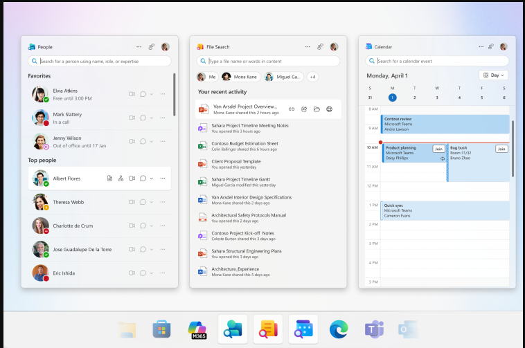Open more options for Jenny Wilson
The image size is (525, 348).
coord(163,143)
